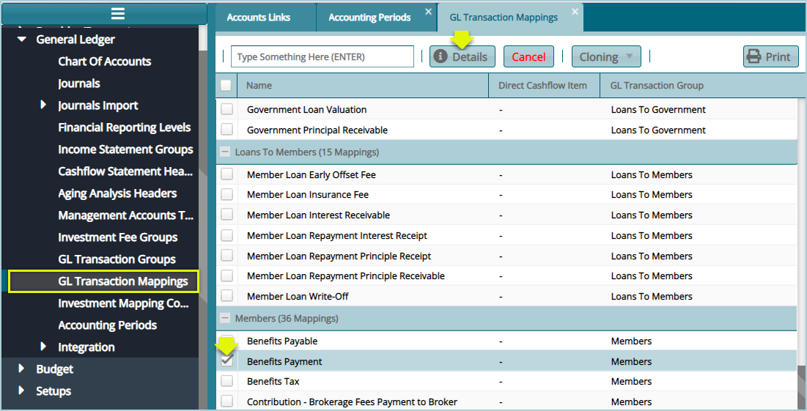Close the GL Transaction Mappings tab
This screenshot has height=411, width=807.
point(575,11)
